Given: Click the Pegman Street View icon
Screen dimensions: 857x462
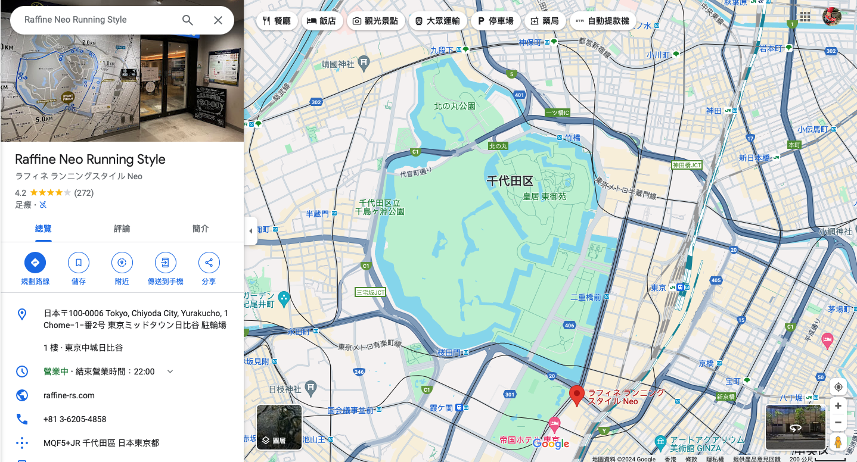Looking at the screenshot, I should (x=838, y=442).
